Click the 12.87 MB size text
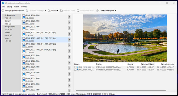This screenshot has height=96, width=178. point(30,52)
